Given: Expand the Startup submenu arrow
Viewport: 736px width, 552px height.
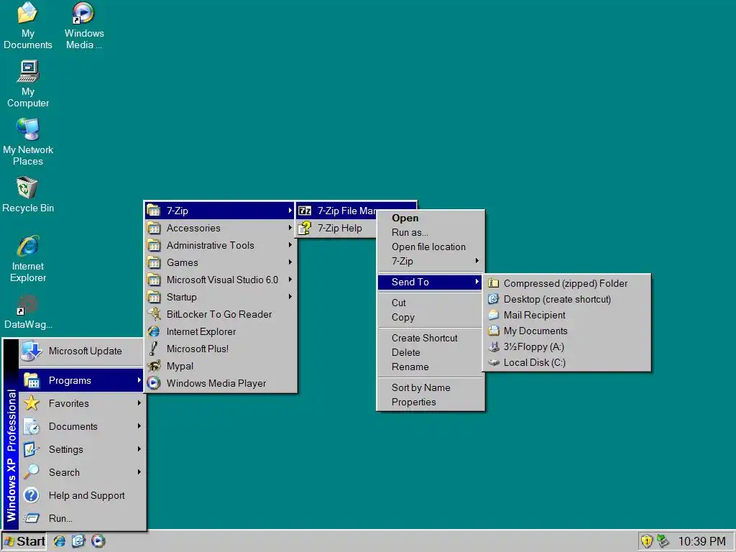Looking at the screenshot, I should click(290, 297).
